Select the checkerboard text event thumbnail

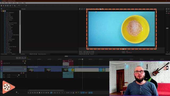click(66, 64)
